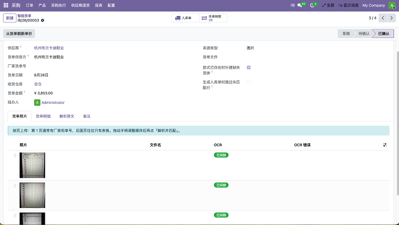Click the drag handle of third photo row
The width and height of the screenshot is (399, 225).
point(15,216)
